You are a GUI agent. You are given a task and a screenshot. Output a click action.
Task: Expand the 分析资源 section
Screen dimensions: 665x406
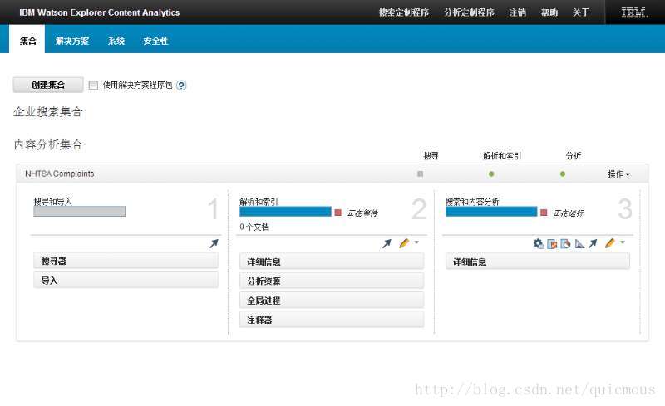pyautogui.click(x=332, y=281)
